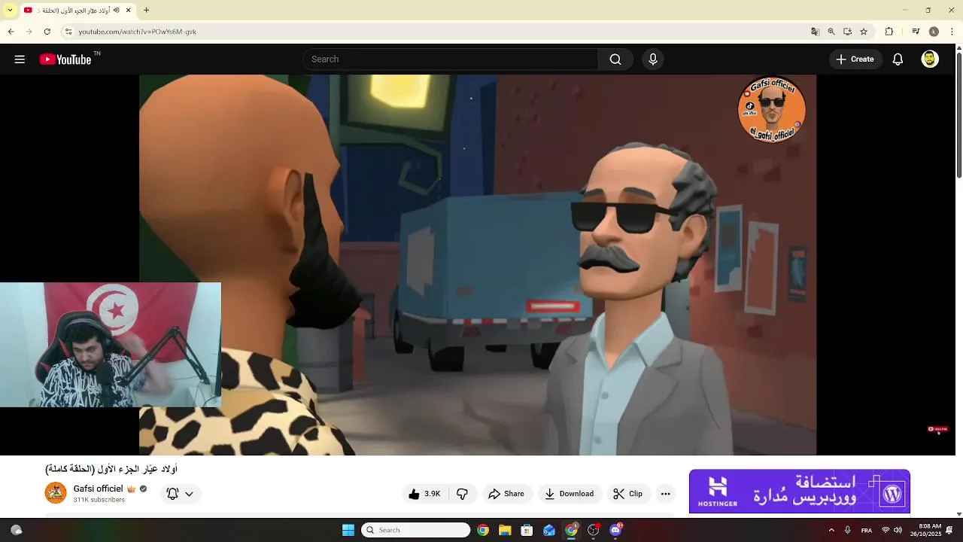Share the video
Image resolution: width=963 pixels, height=542 pixels.
pyautogui.click(x=506, y=494)
